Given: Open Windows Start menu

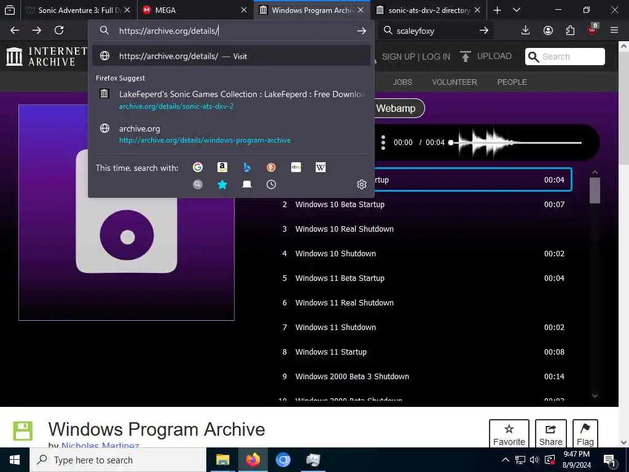Looking at the screenshot, I should (15, 460).
